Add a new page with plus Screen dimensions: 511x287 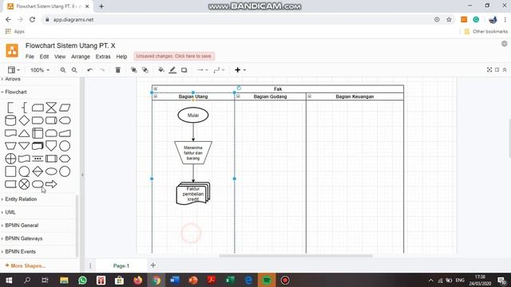click(x=153, y=265)
